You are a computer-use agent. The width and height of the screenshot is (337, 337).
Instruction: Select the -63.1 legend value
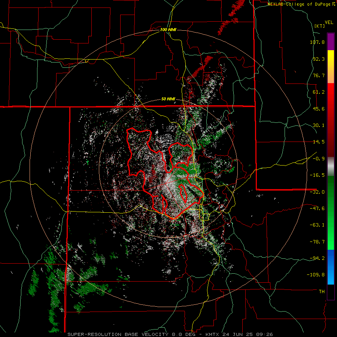(317, 225)
